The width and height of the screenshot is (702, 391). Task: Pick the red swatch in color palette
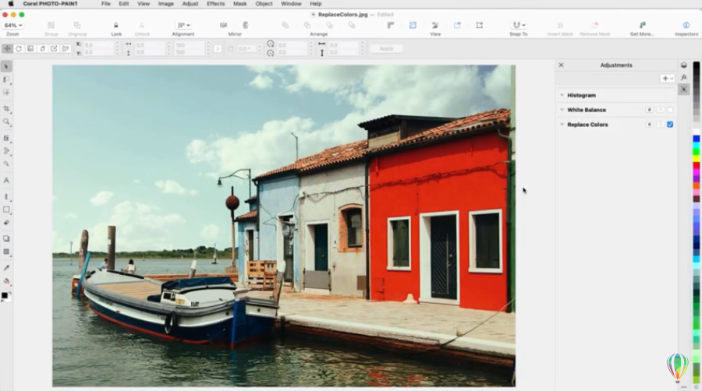[x=697, y=166]
